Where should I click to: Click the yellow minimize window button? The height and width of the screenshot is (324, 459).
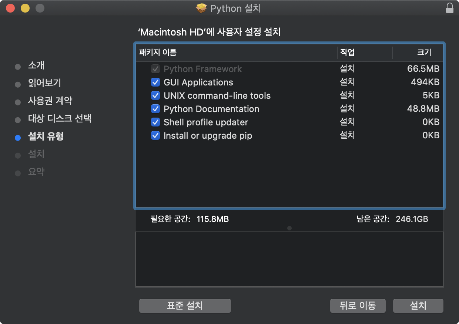[x=25, y=8]
